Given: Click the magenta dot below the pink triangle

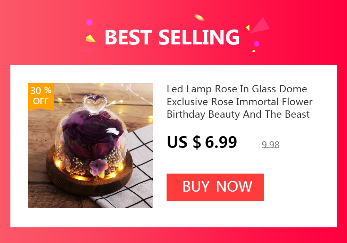Looking at the screenshot, I should pyautogui.click(x=256, y=44).
